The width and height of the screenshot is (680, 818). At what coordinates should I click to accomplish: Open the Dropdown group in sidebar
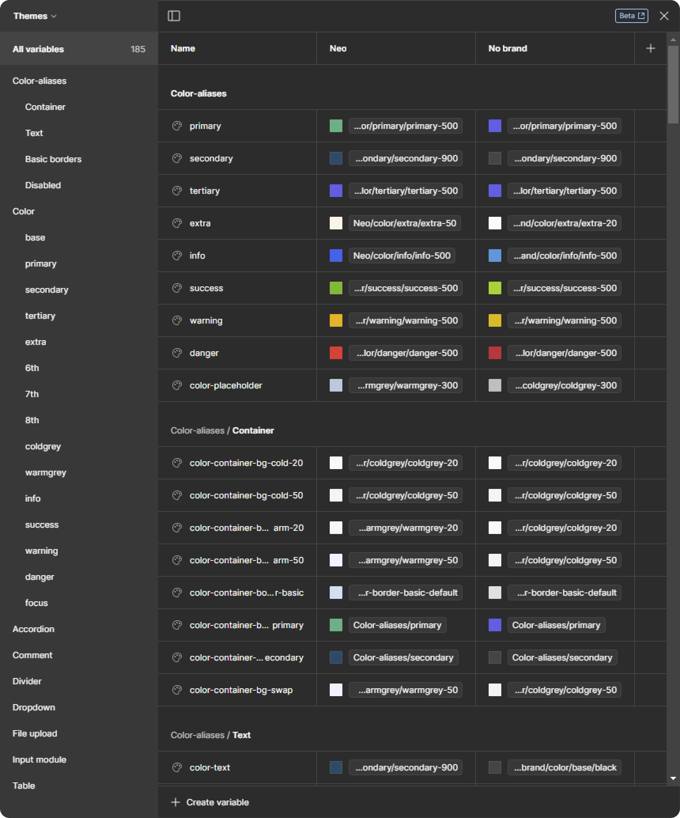34,707
